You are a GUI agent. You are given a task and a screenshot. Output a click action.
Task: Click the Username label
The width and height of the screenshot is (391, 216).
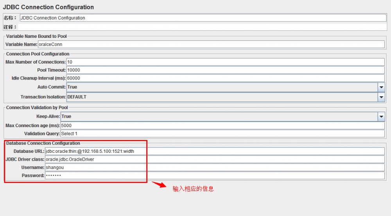33,167
